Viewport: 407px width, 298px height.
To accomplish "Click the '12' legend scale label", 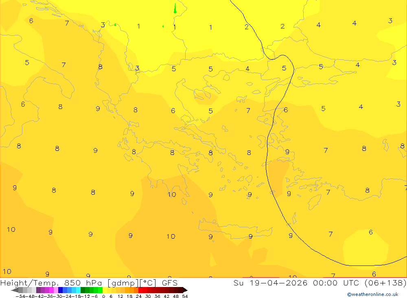I will pyautogui.click(x=120, y=296).
